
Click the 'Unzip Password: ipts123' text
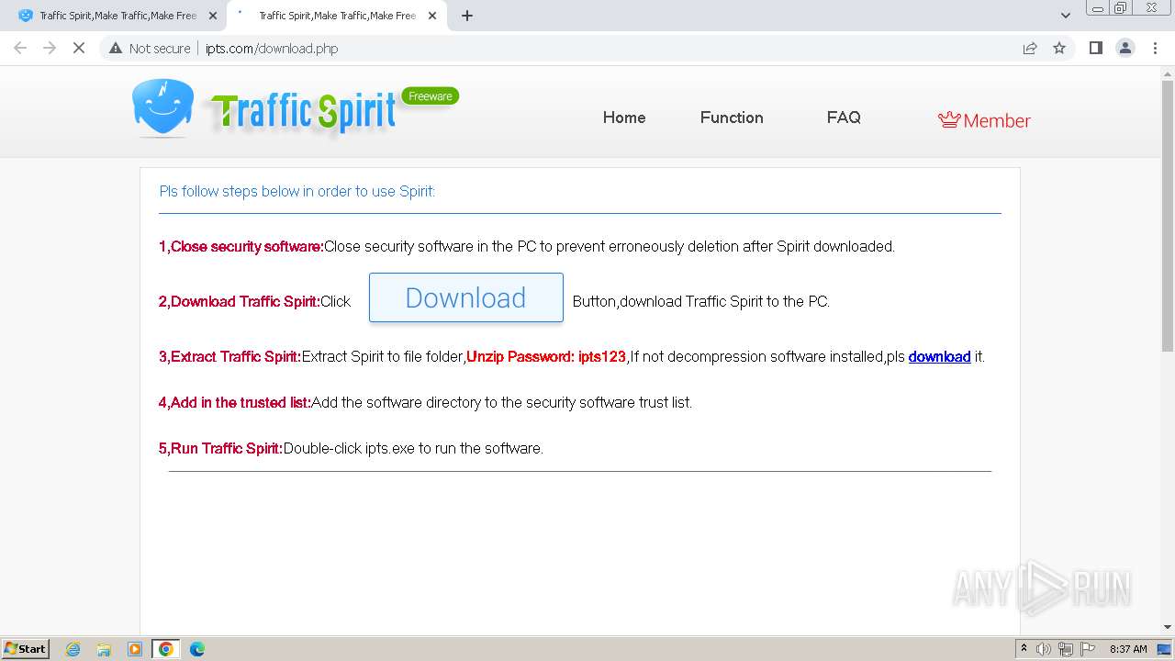(x=546, y=356)
